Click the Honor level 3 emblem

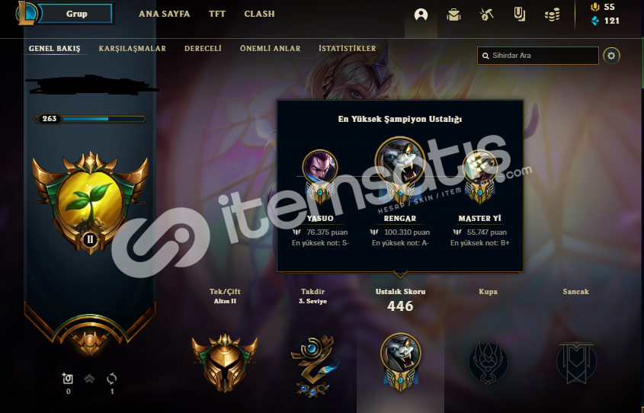313,366
